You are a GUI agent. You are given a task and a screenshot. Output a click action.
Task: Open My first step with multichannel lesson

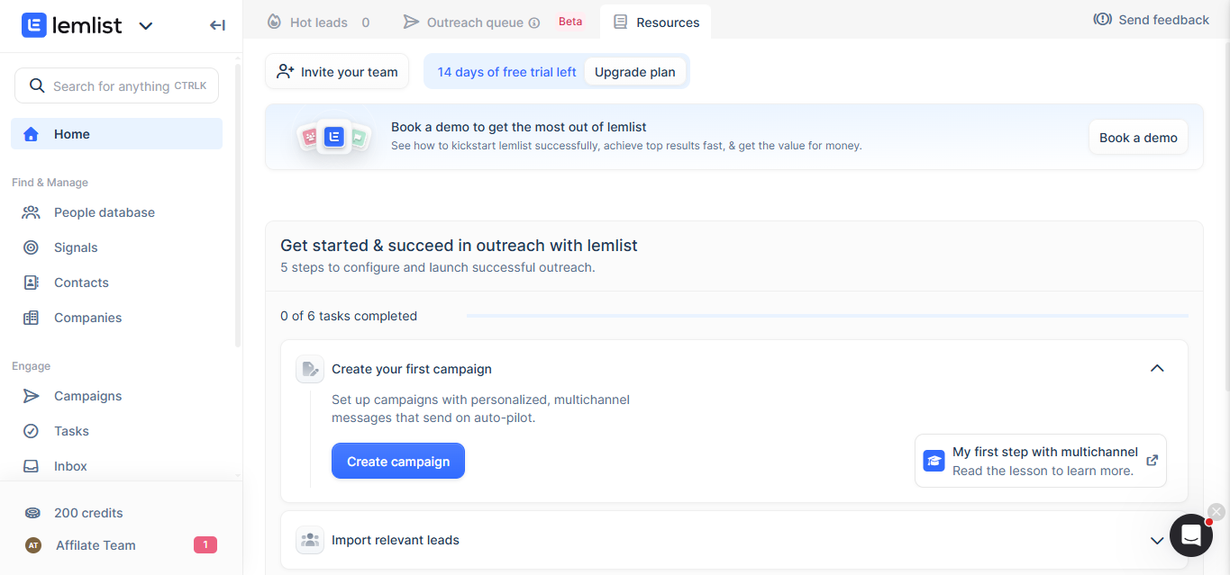point(1041,461)
